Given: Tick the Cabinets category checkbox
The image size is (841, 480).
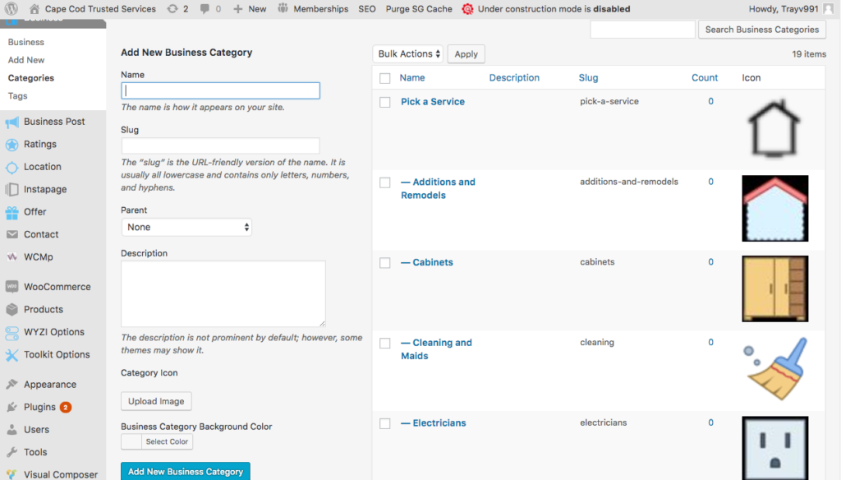Looking at the screenshot, I should coord(384,263).
